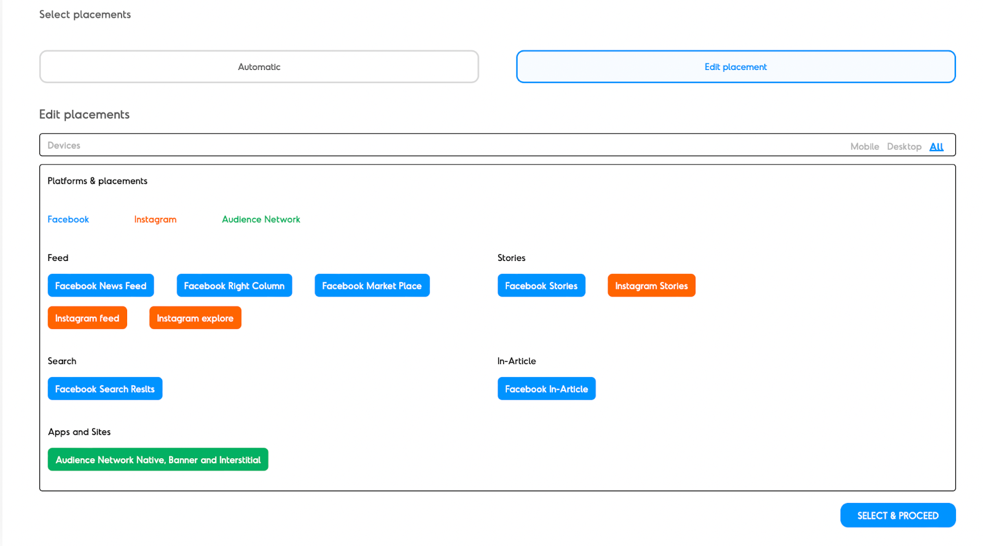The image size is (983, 546).
Task: Click the Instagram platform label
Action: coord(155,219)
